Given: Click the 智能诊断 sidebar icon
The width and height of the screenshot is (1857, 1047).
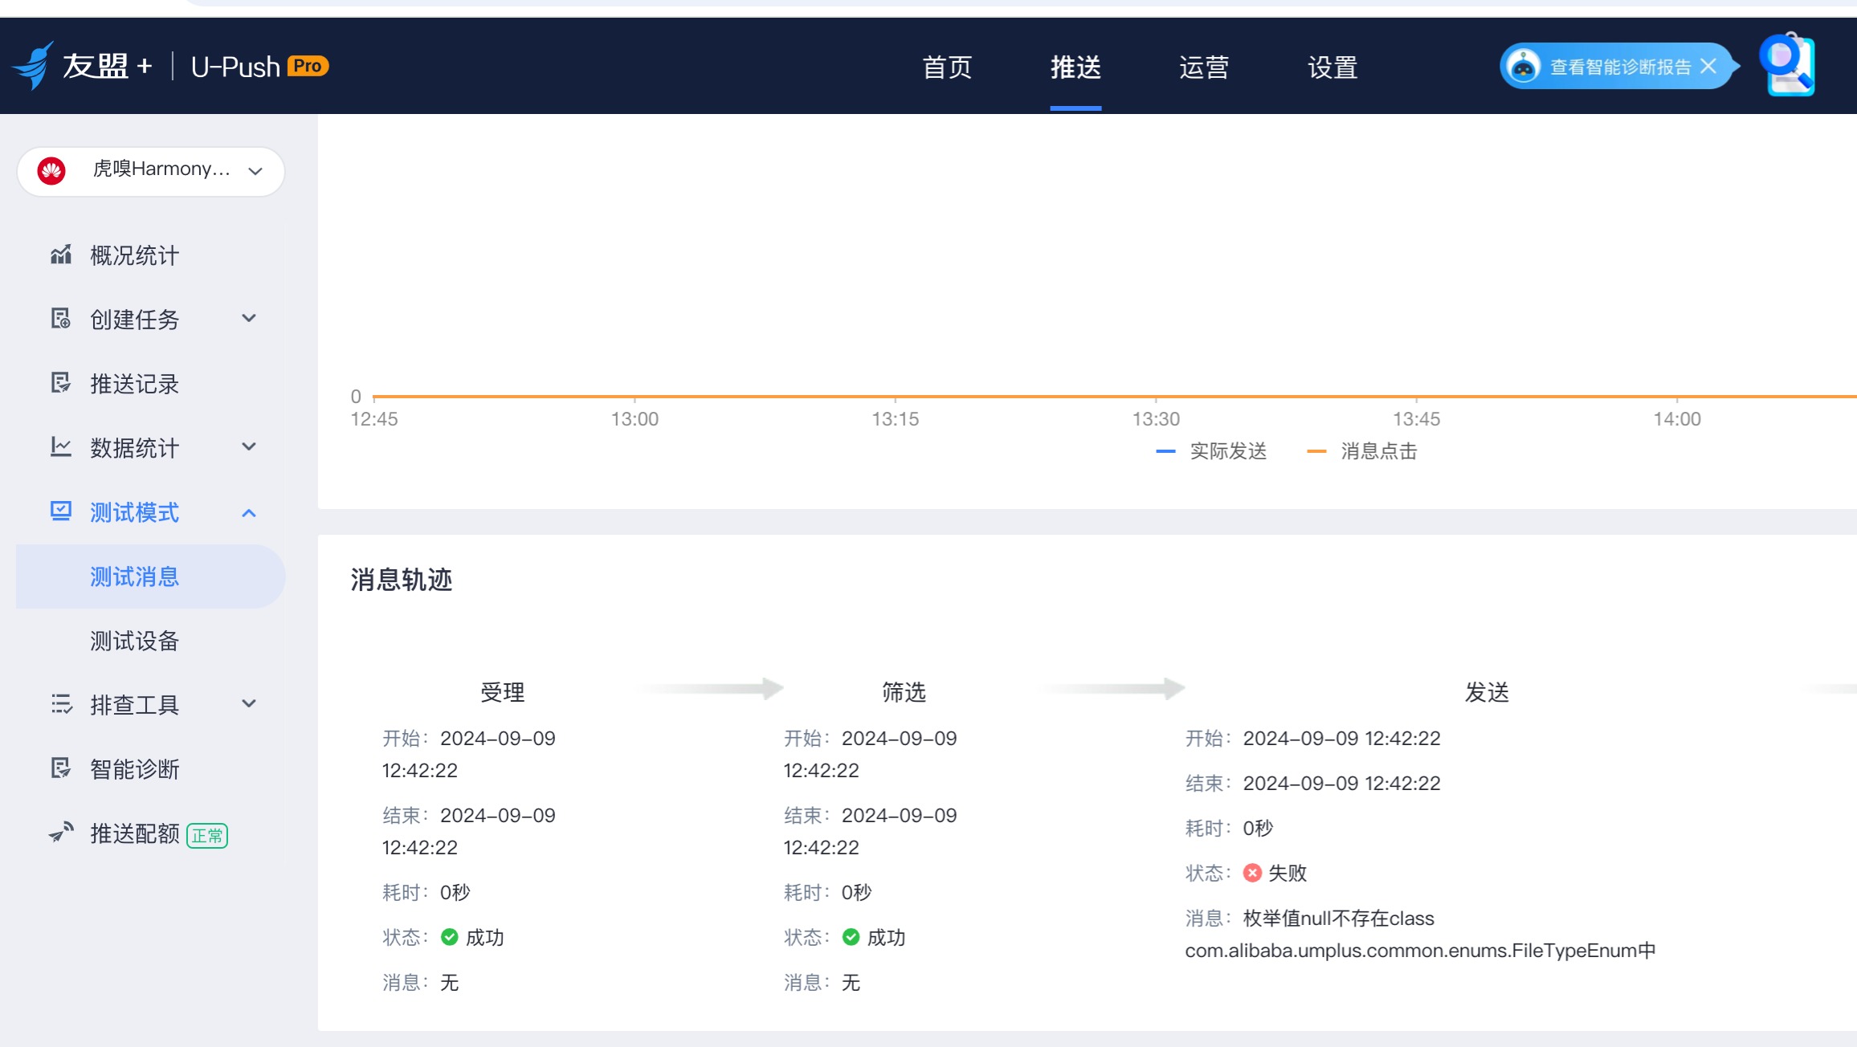Looking at the screenshot, I should pyautogui.click(x=61, y=768).
